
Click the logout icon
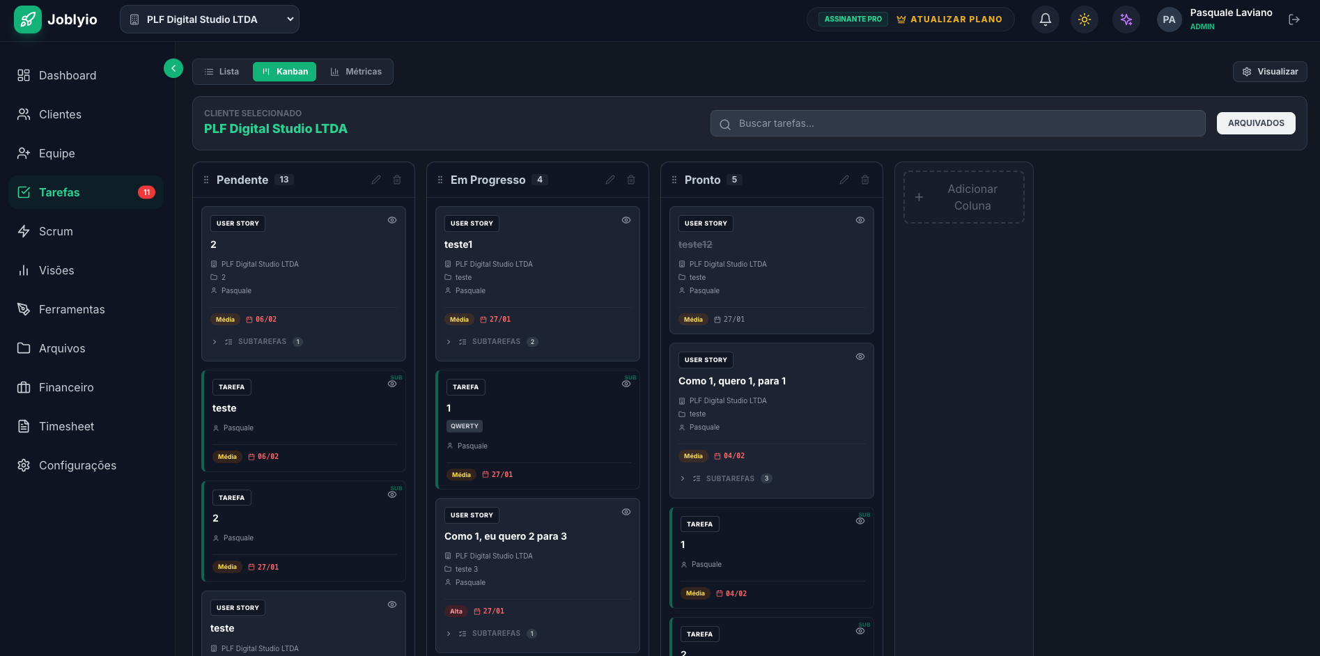[1294, 19]
